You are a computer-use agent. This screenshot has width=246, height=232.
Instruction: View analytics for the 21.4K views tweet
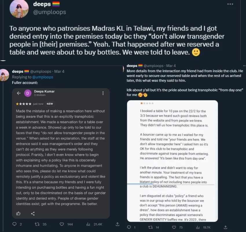coord(88,224)
